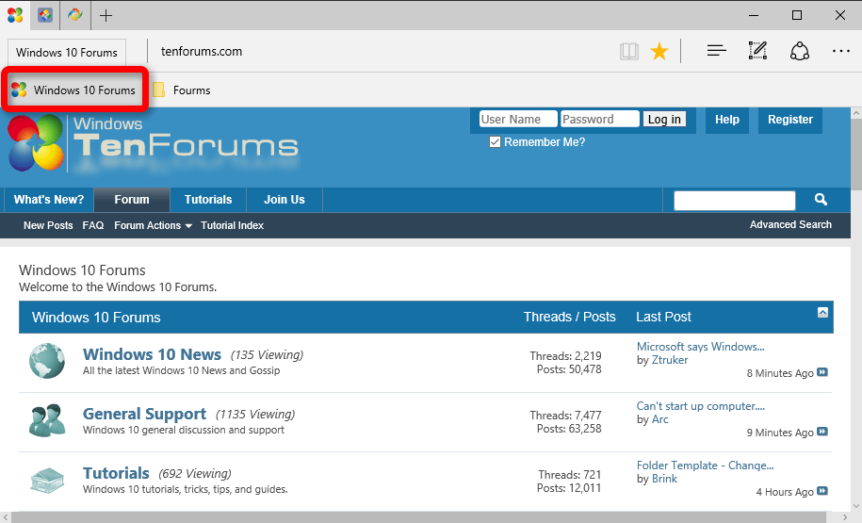862x523 pixels.
Task: View Brink's profile link
Action: [664, 479]
